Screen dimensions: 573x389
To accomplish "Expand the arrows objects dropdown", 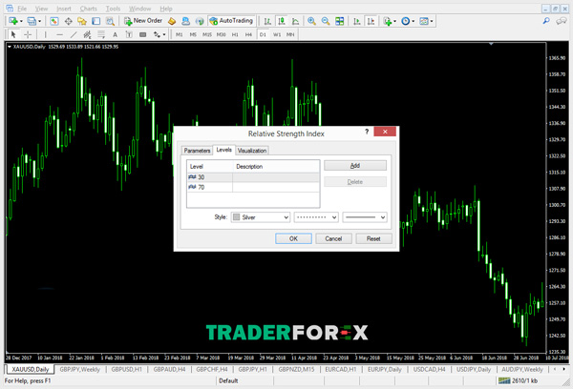I will pos(163,34).
